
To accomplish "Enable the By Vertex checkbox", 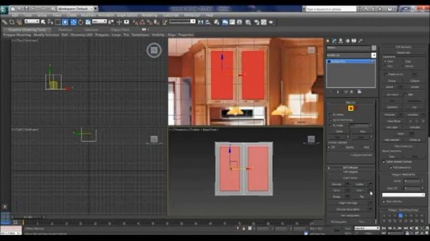I will point(331,114).
